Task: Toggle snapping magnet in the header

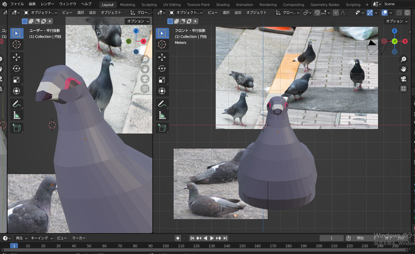Action: tap(316, 12)
